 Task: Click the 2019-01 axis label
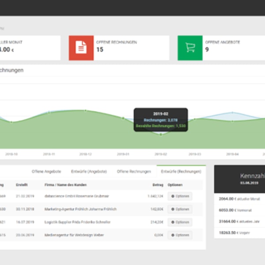point(123,154)
